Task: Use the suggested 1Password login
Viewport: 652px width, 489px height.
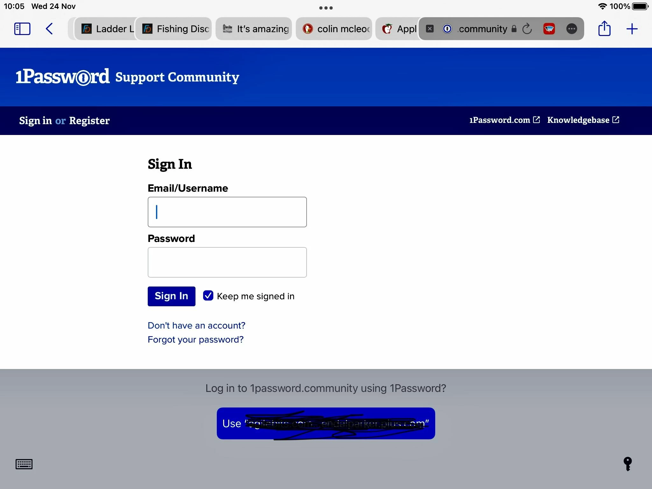Action: click(x=326, y=423)
